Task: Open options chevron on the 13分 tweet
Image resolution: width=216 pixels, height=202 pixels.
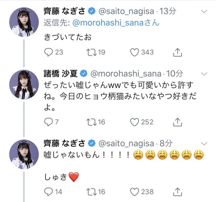Action: pos(204,11)
